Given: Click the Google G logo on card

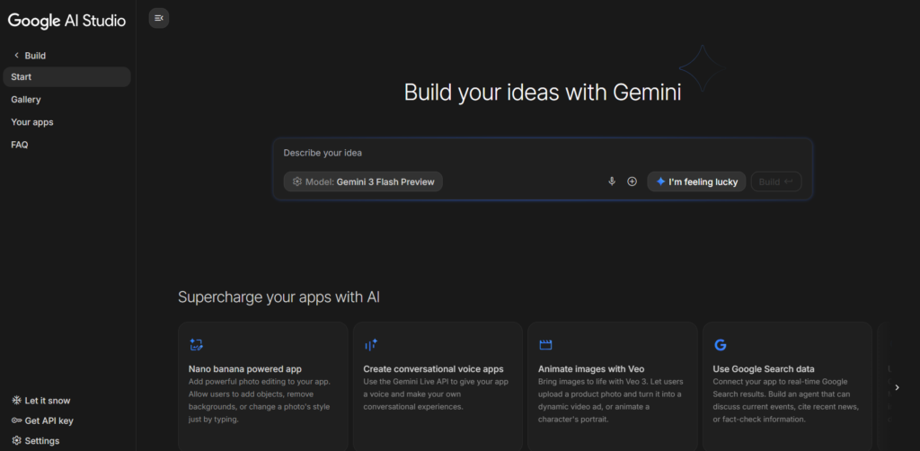Looking at the screenshot, I should [720, 345].
